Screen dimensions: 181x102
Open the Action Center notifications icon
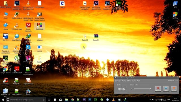tap(161, 99)
